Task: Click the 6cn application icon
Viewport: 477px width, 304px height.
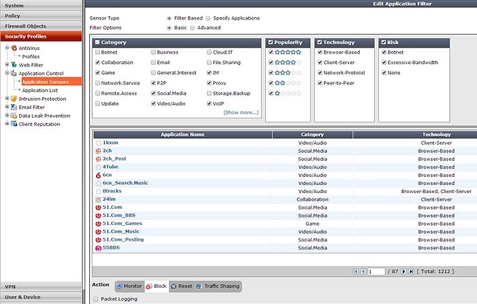Action: [99, 175]
